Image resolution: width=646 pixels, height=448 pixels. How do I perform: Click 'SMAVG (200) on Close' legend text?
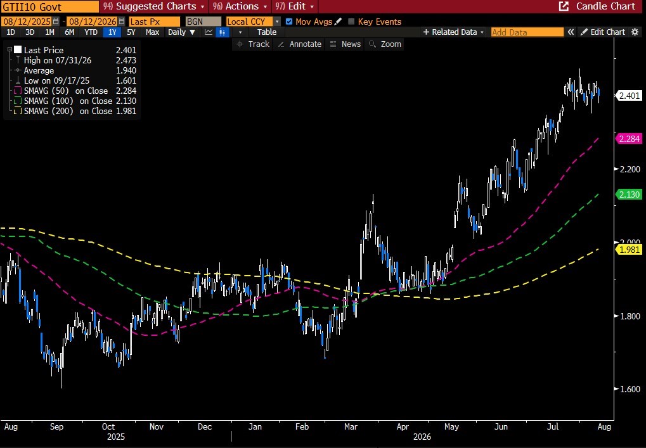coord(68,111)
